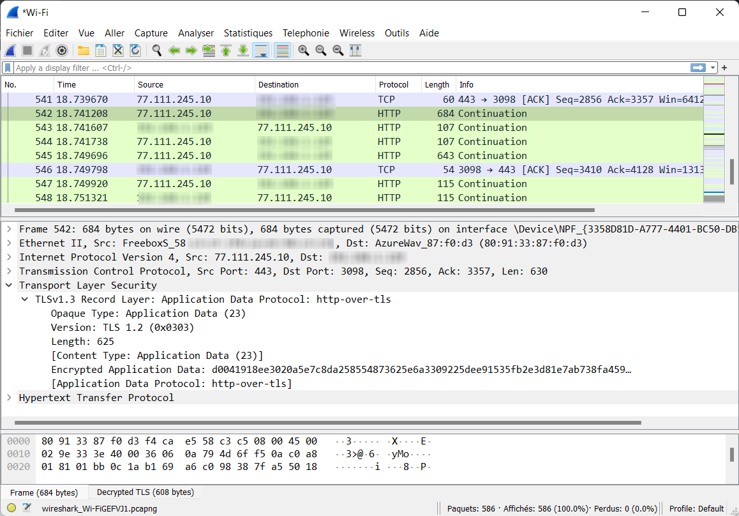
Task: Switch to Decrypted TLS (608 bytes) tab
Action: (x=145, y=492)
